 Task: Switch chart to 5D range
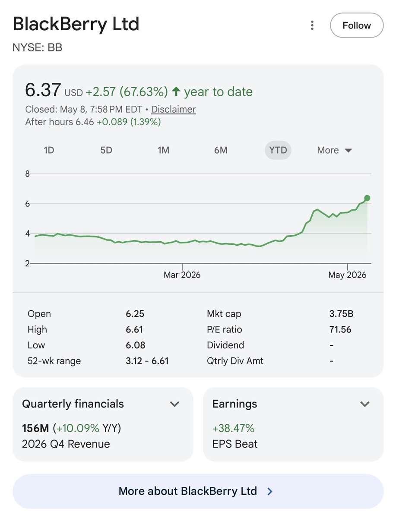point(106,150)
